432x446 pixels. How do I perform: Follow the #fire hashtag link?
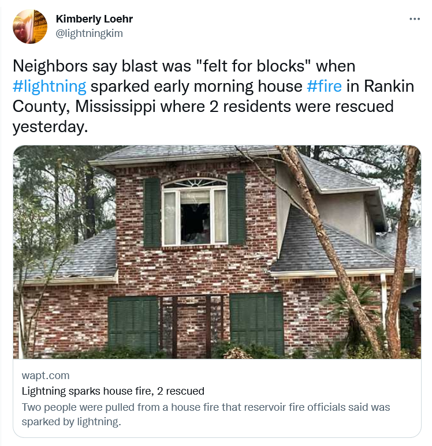pyautogui.click(x=324, y=87)
